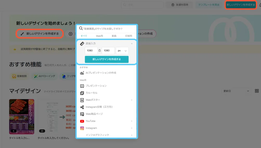Open the first meat poster design thumbnail
The image size is (261, 148).
coord(22,116)
